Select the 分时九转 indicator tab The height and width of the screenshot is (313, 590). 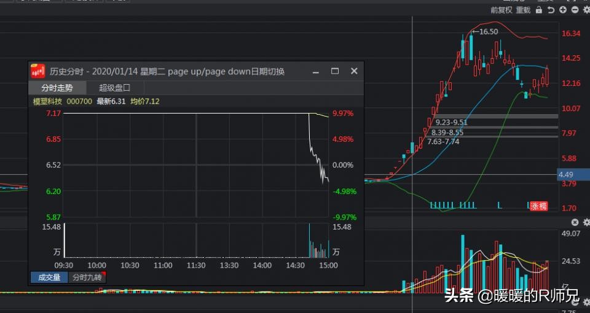tap(87, 277)
